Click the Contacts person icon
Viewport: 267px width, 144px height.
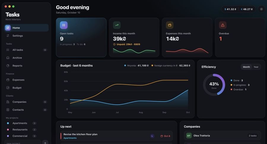pos(8,110)
